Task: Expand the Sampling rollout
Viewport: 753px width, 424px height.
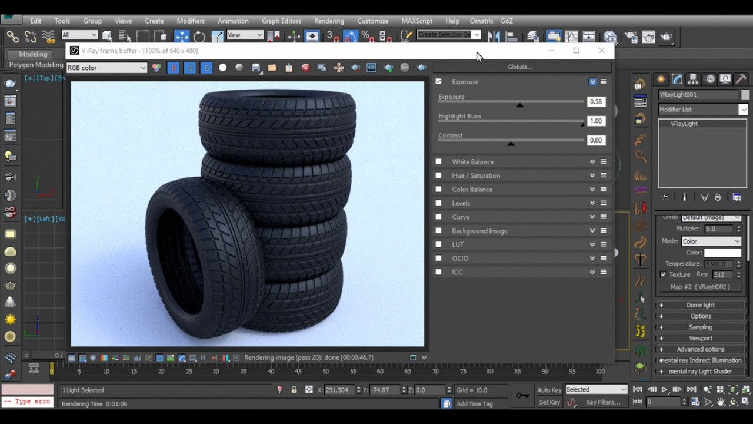Action: (x=700, y=327)
